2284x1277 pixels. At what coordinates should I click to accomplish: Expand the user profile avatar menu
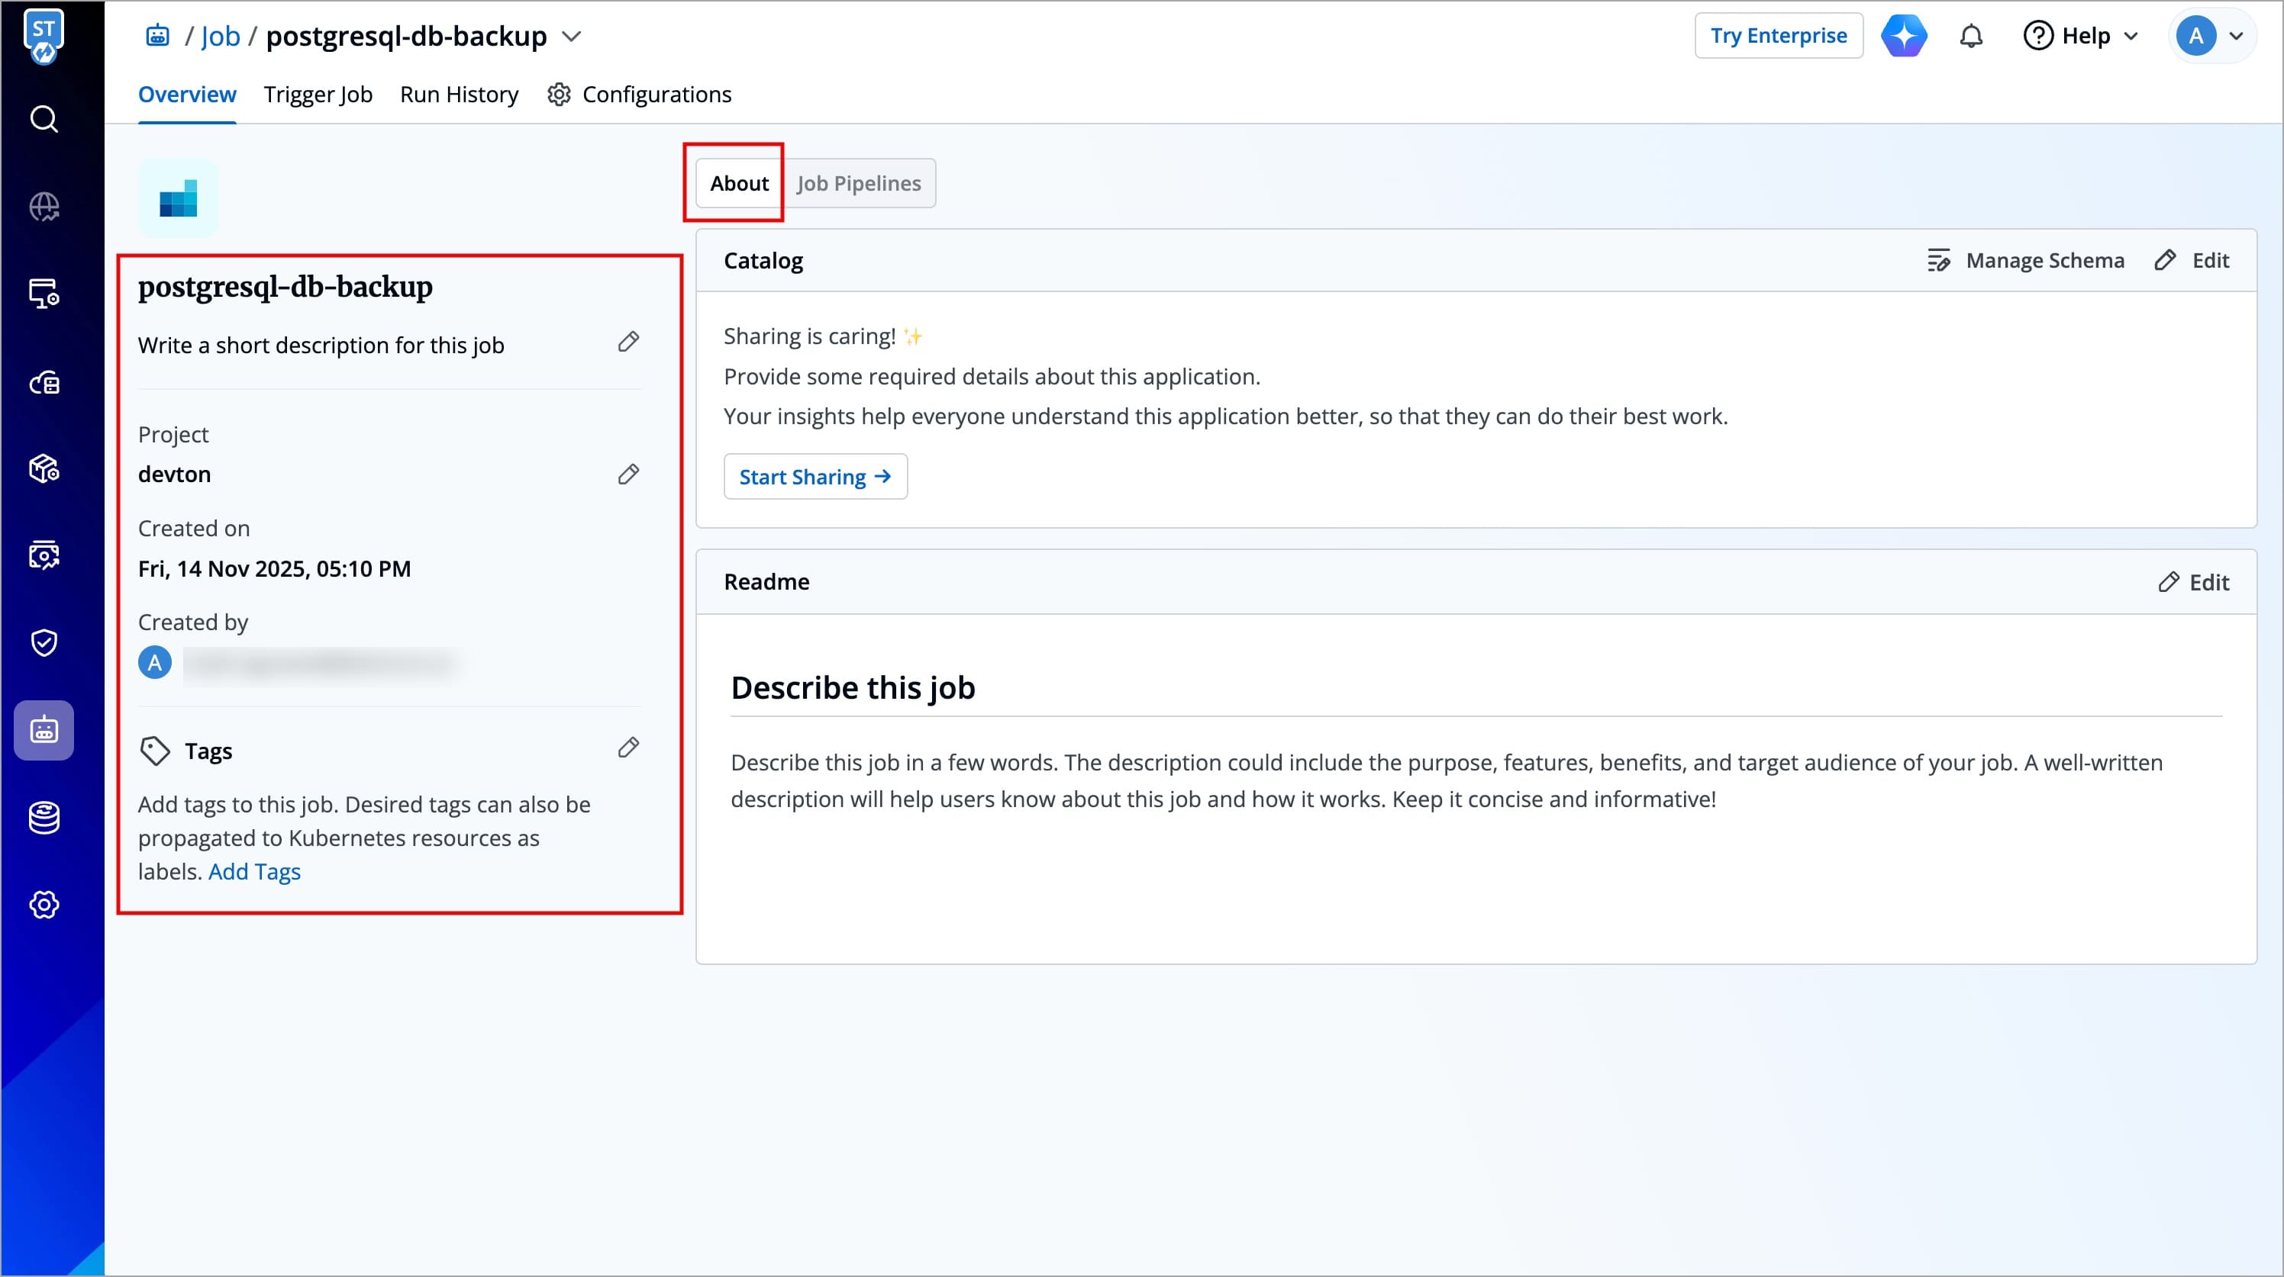pos(2211,37)
